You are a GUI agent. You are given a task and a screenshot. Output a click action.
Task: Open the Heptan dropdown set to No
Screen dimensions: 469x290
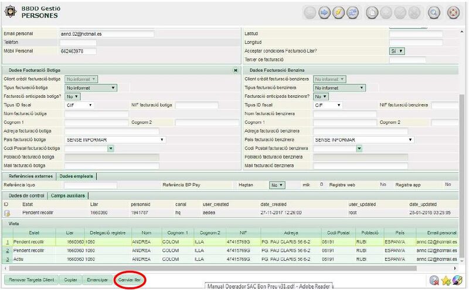[277, 185]
